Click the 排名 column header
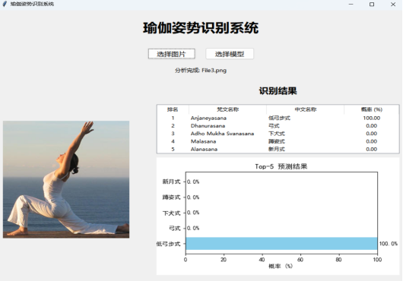The height and width of the screenshot is (281, 403). click(173, 109)
